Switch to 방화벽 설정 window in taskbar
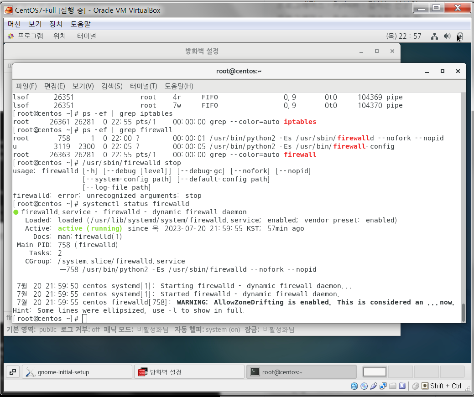The image size is (474, 397). click(189, 372)
